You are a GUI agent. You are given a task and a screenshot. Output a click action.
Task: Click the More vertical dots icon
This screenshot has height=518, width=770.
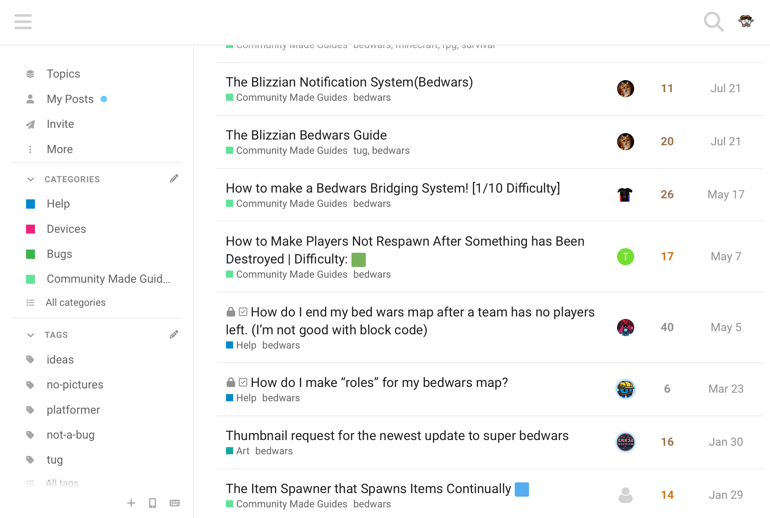pos(30,149)
